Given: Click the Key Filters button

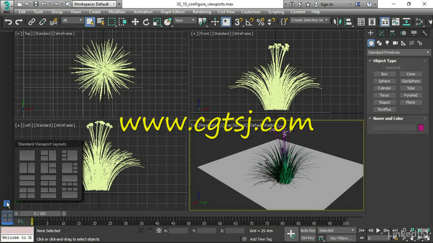Looking at the screenshot, I should pyautogui.click(x=341, y=238).
